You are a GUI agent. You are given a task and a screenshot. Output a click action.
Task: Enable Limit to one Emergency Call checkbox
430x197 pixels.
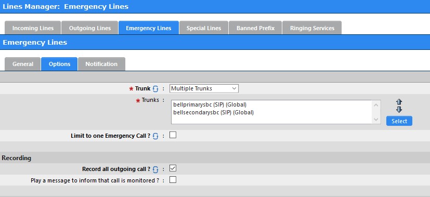pyautogui.click(x=173, y=135)
